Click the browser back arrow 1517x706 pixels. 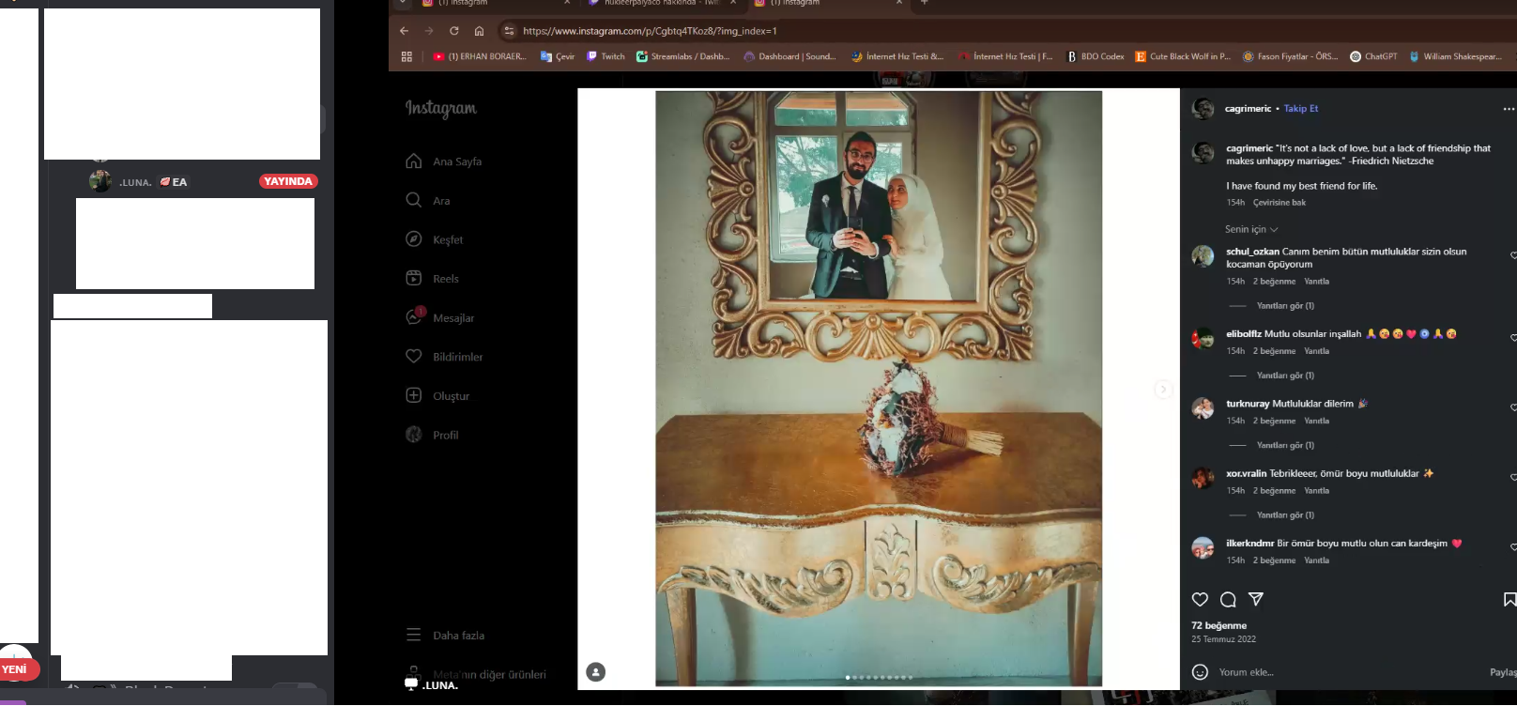pyautogui.click(x=405, y=31)
